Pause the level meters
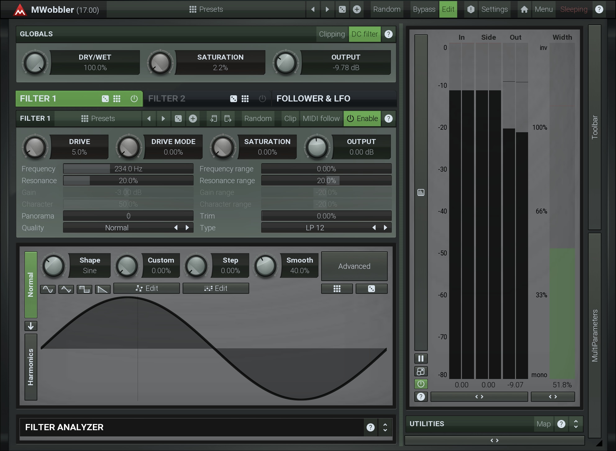 pos(421,359)
